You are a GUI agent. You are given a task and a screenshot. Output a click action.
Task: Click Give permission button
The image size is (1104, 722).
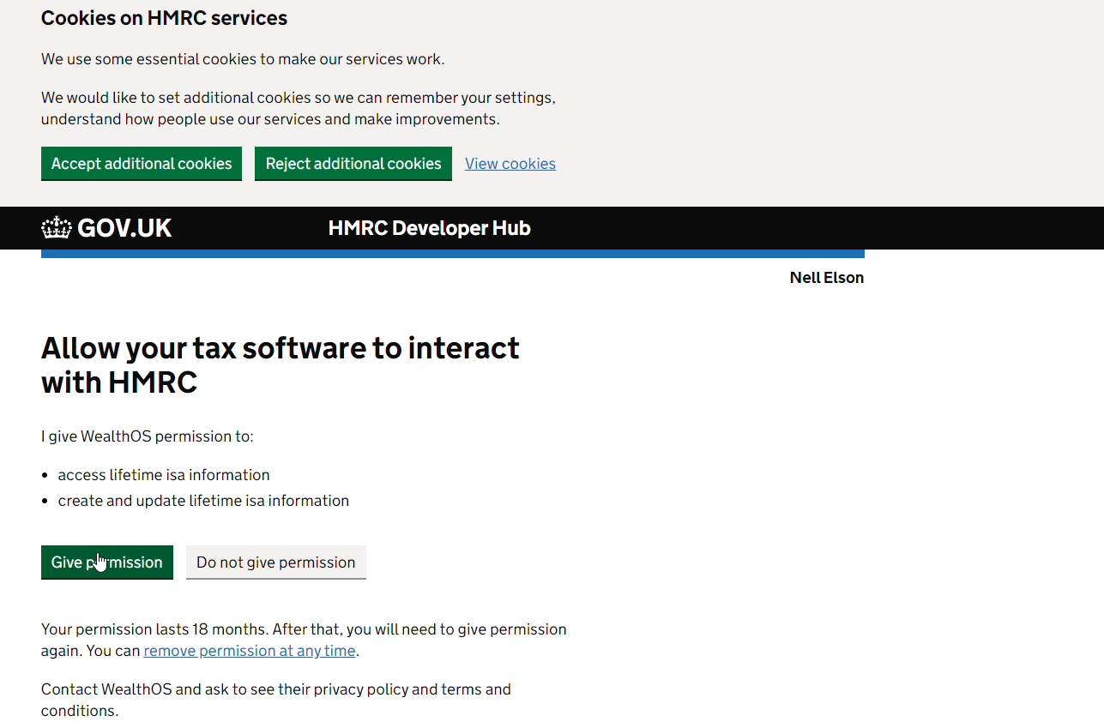coord(107,563)
